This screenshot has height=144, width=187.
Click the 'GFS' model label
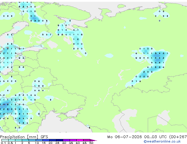click(44, 137)
